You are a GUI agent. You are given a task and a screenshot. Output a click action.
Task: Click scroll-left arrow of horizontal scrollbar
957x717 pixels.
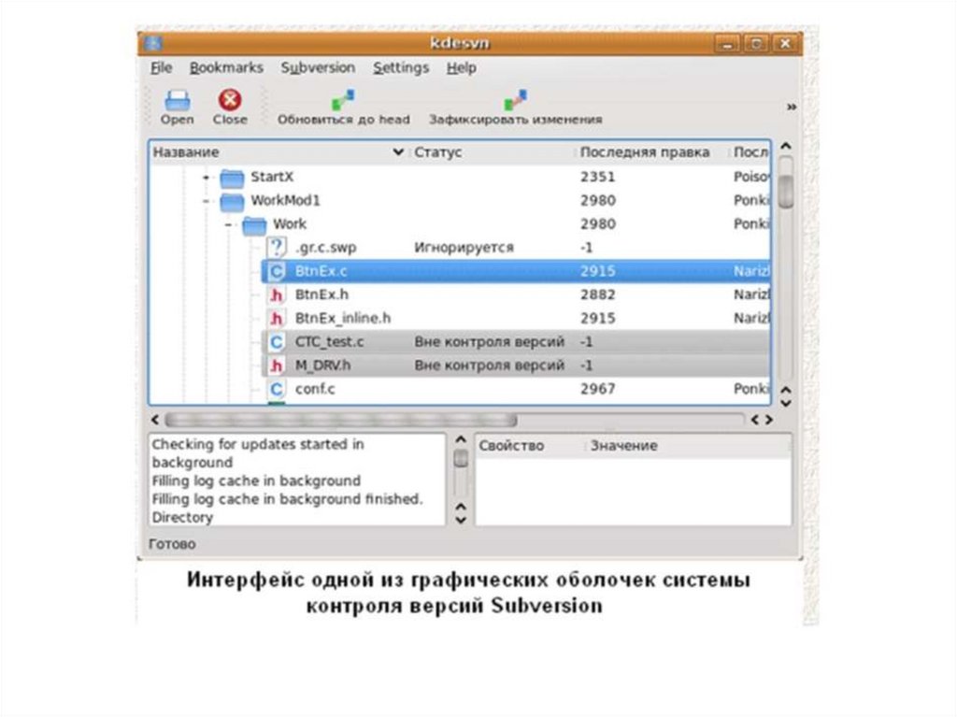(x=155, y=420)
